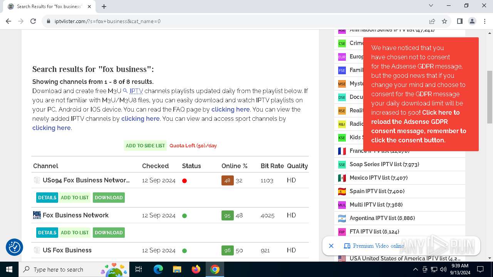Add US094 Fox Business to list
This screenshot has height=277, width=493.
(x=75, y=197)
